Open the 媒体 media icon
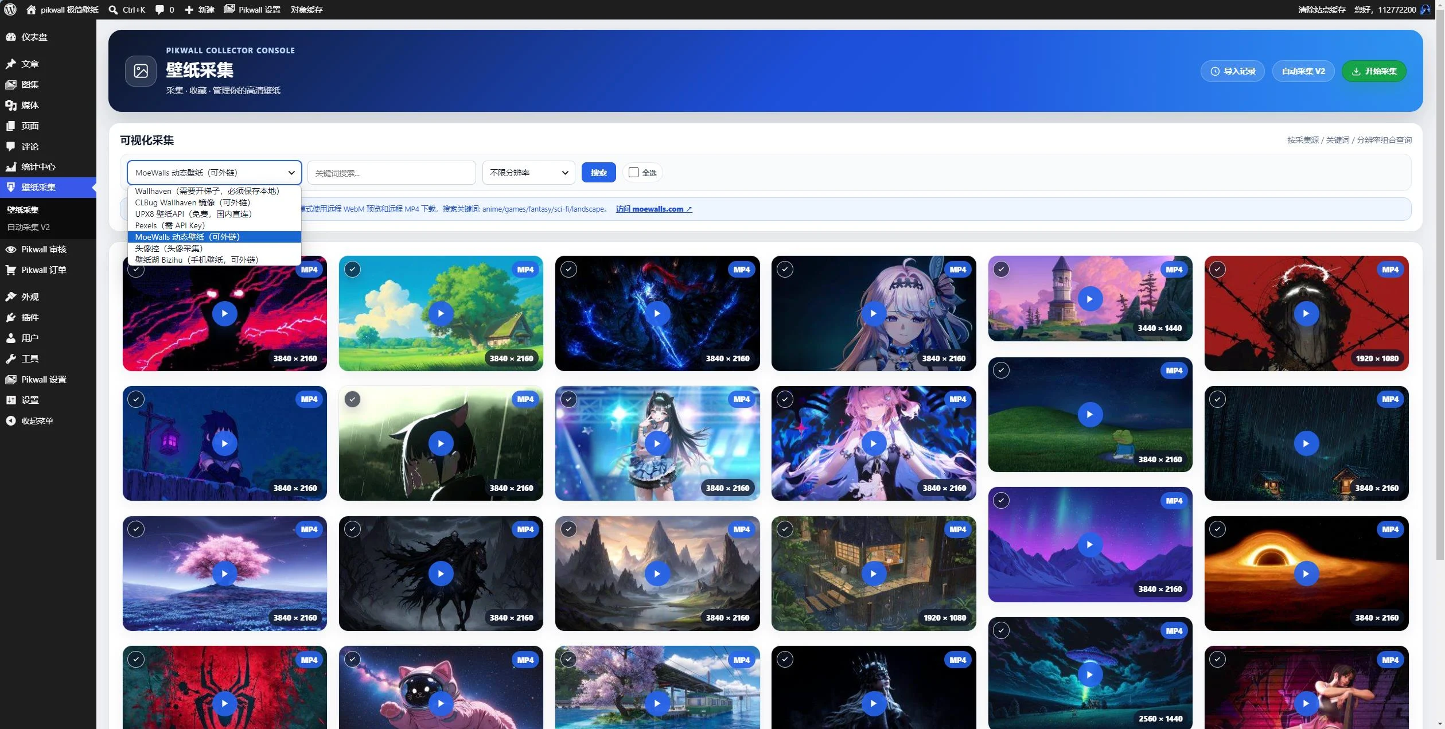The image size is (1445, 729). 11,105
